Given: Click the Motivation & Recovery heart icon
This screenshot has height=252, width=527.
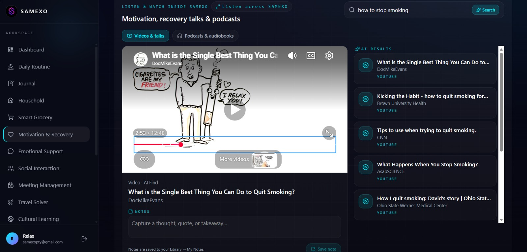Looking at the screenshot, I should click(11, 134).
